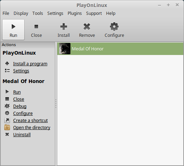Click the Configure gear icon in toolbar

point(114,27)
